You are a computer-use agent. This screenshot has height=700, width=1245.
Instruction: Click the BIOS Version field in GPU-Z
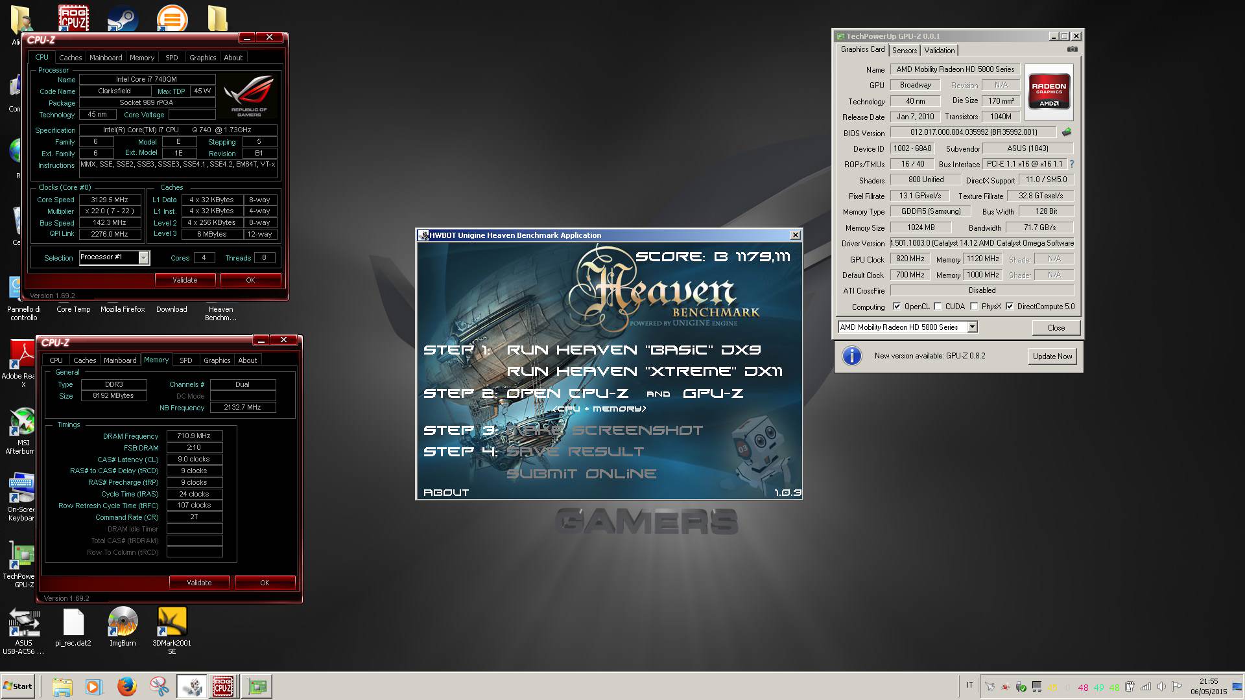[x=973, y=132]
